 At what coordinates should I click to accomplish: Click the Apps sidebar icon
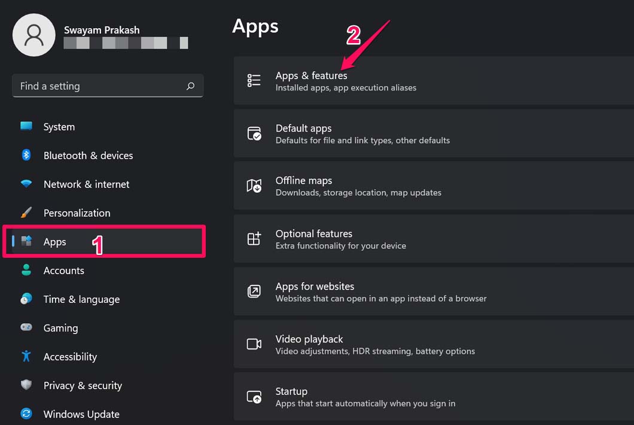click(26, 241)
